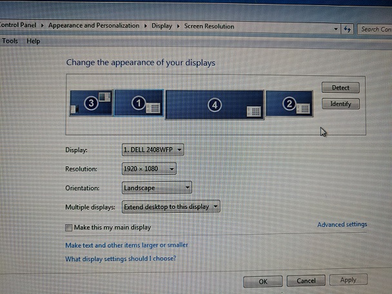The image size is (392, 294).
Task: Select display 1 monitor thumbnail
Action: pos(139,103)
